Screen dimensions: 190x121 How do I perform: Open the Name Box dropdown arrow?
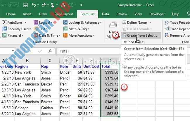tap(13, 51)
